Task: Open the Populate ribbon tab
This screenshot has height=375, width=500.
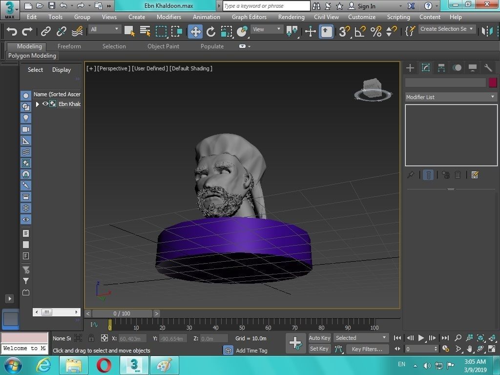Action: pyautogui.click(x=212, y=46)
